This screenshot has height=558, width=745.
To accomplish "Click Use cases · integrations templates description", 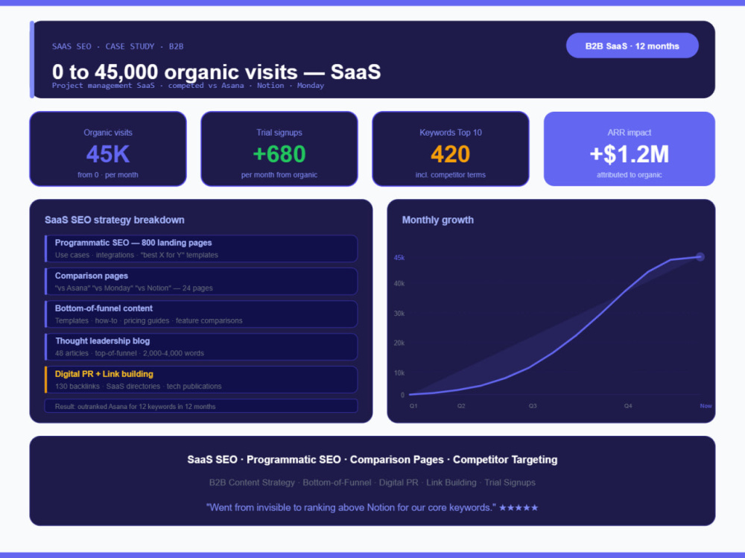I will click(x=136, y=256).
